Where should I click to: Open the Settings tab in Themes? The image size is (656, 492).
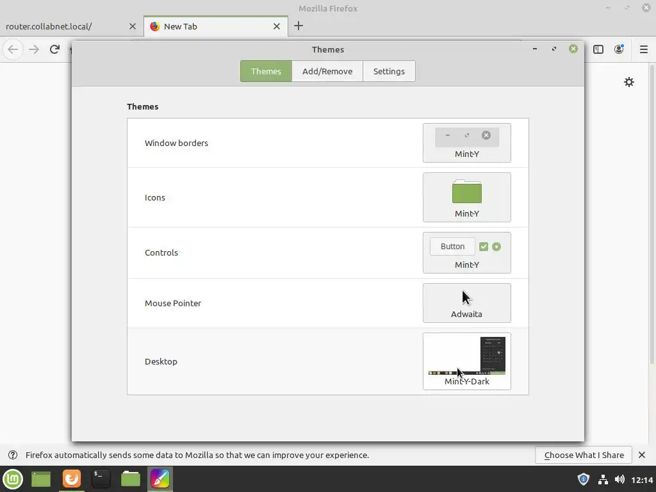(389, 71)
